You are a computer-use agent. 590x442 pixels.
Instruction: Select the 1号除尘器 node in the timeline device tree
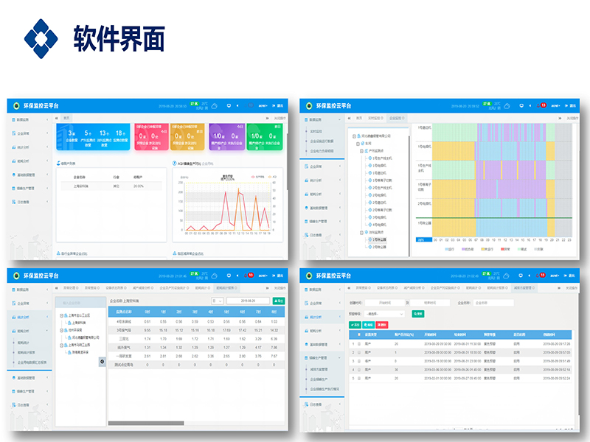click(x=377, y=240)
